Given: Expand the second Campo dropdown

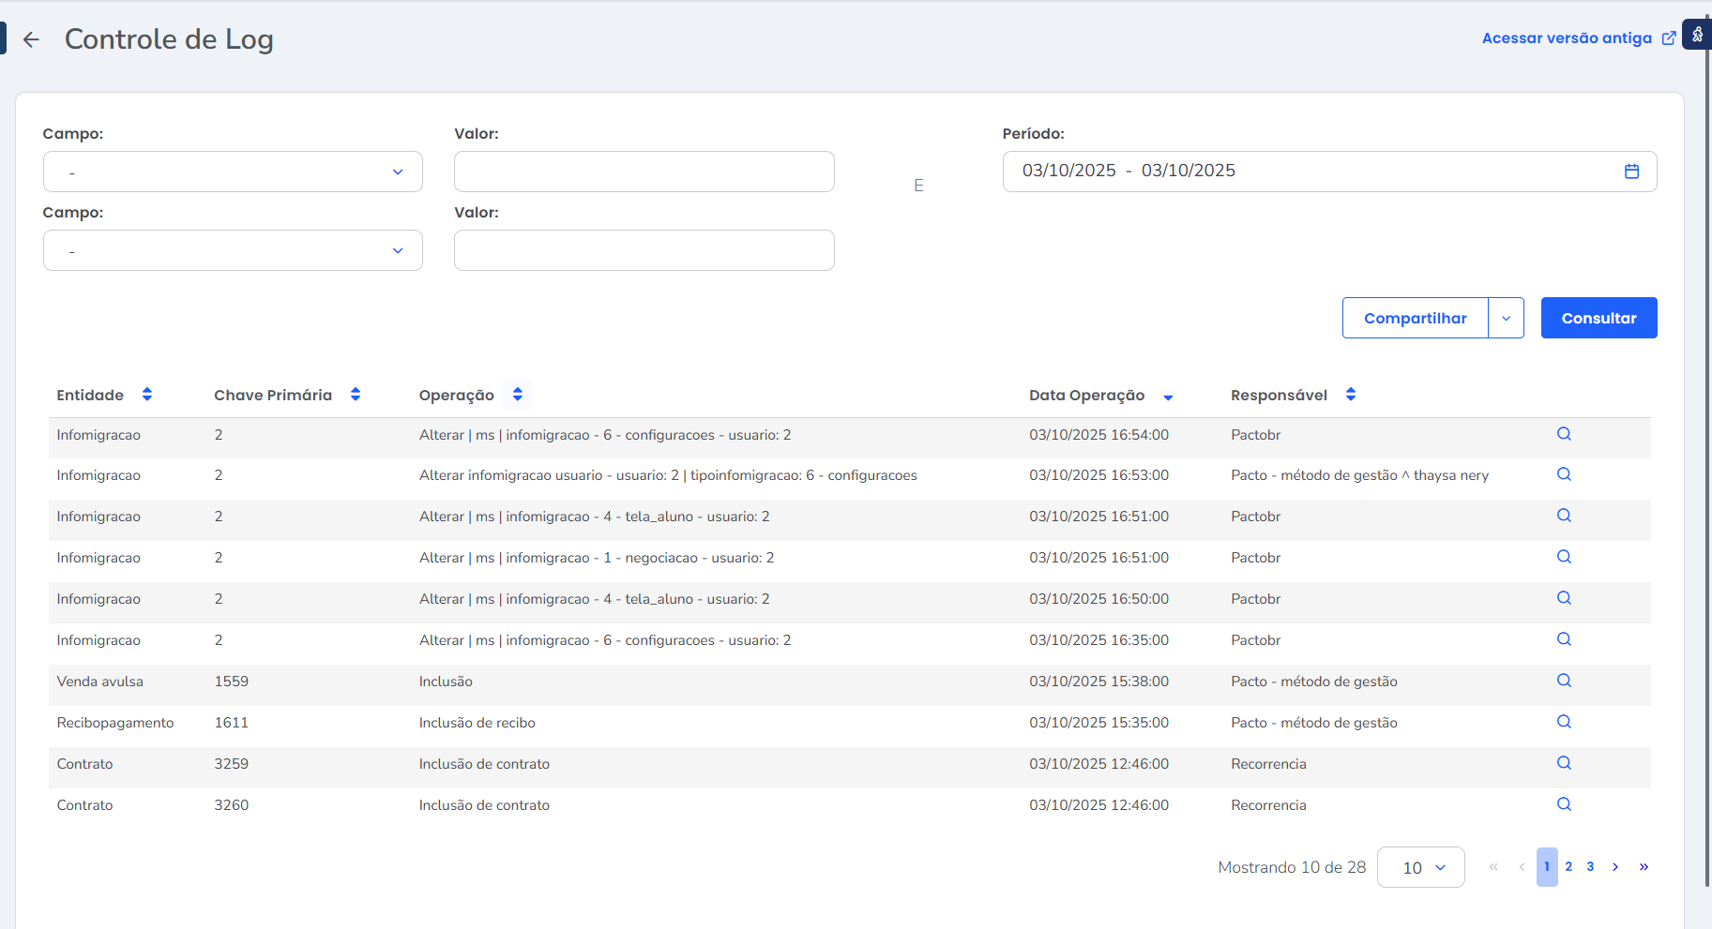Looking at the screenshot, I should click(233, 251).
